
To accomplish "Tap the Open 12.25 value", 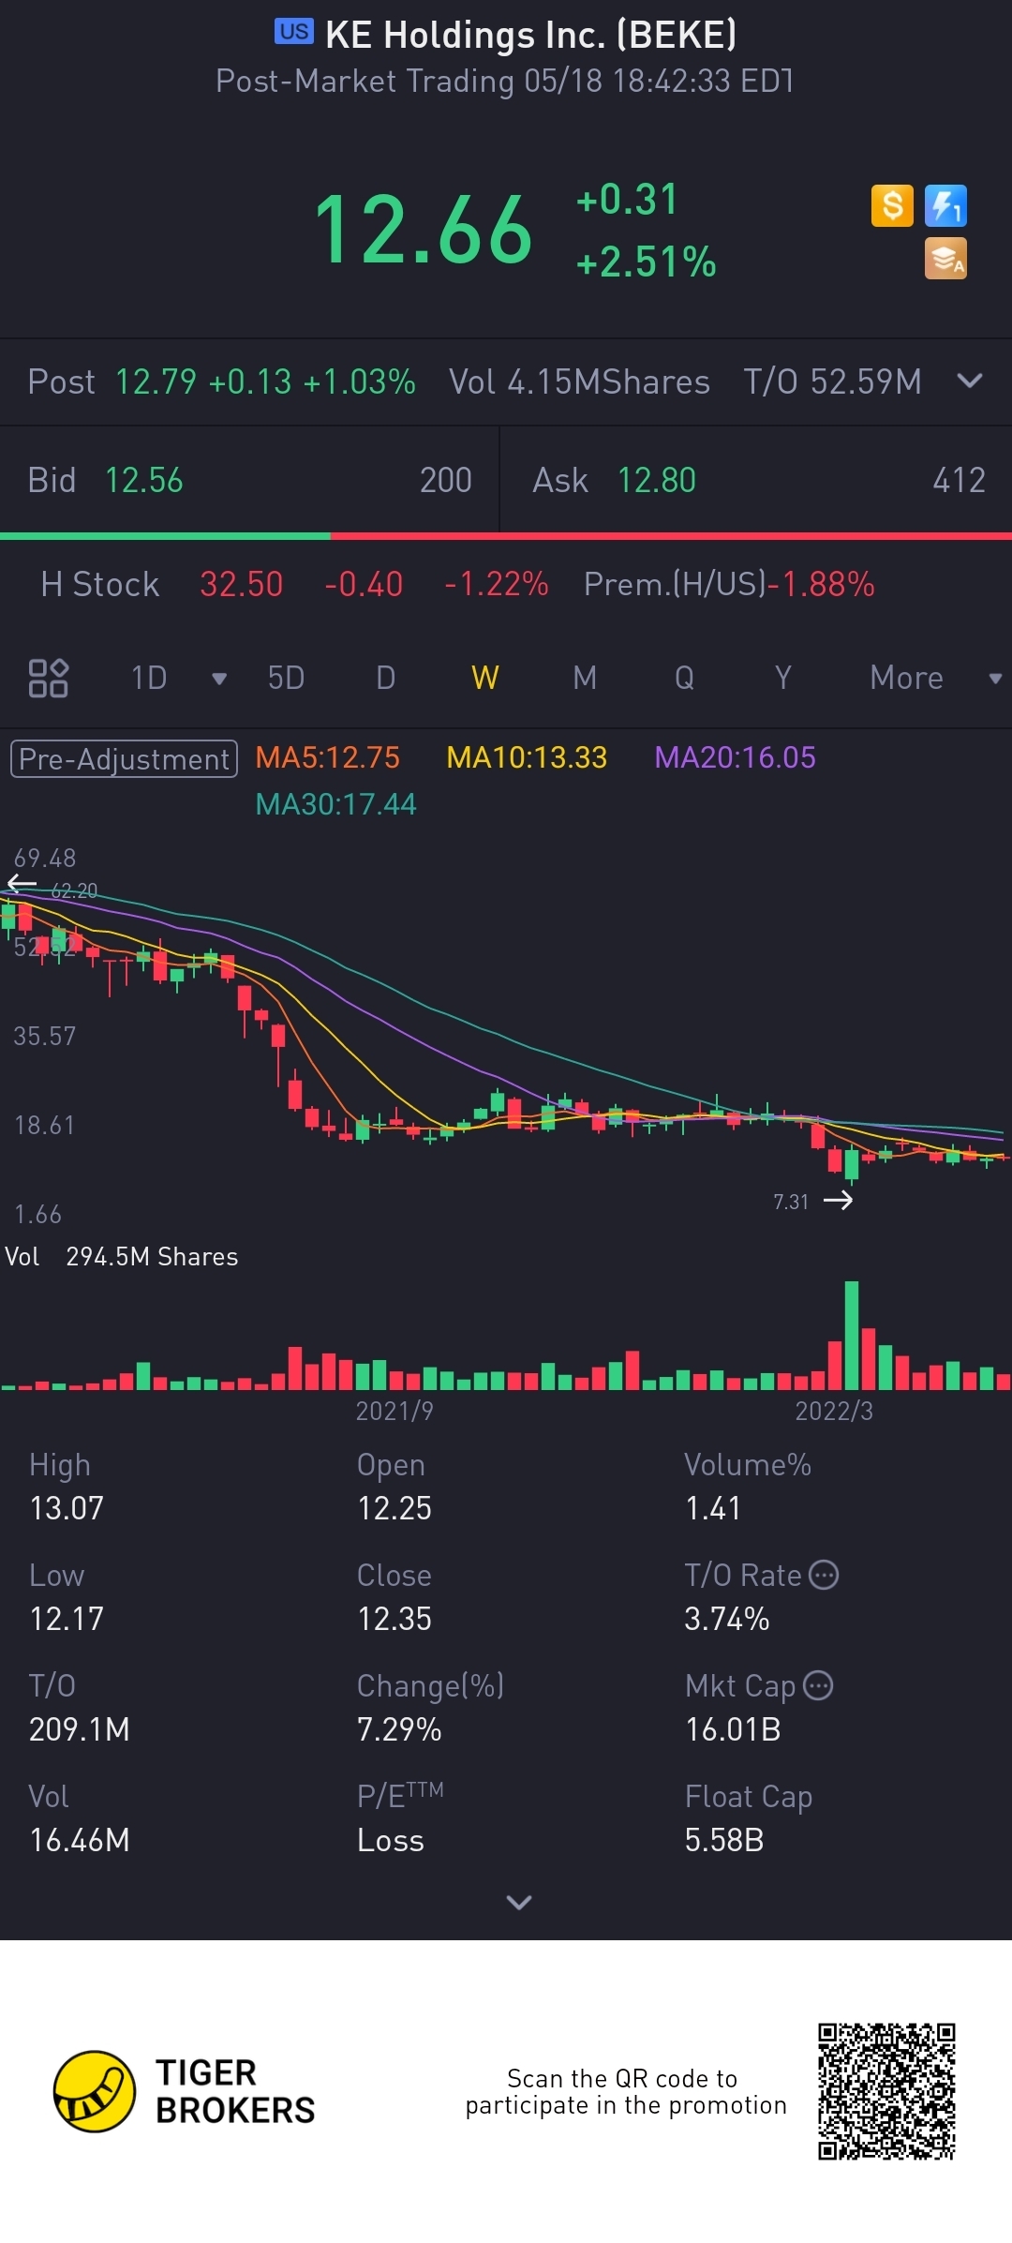I will point(394,1508).
